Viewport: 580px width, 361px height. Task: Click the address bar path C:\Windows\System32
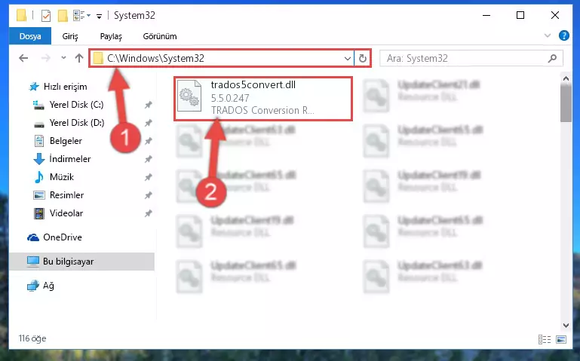click(x=155, y=58)
